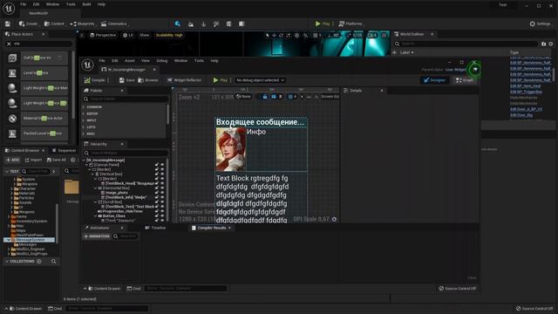Activate the Foliage mode icon
The height and width of the screenshot is (314, 558).
(x=203, y=24)
